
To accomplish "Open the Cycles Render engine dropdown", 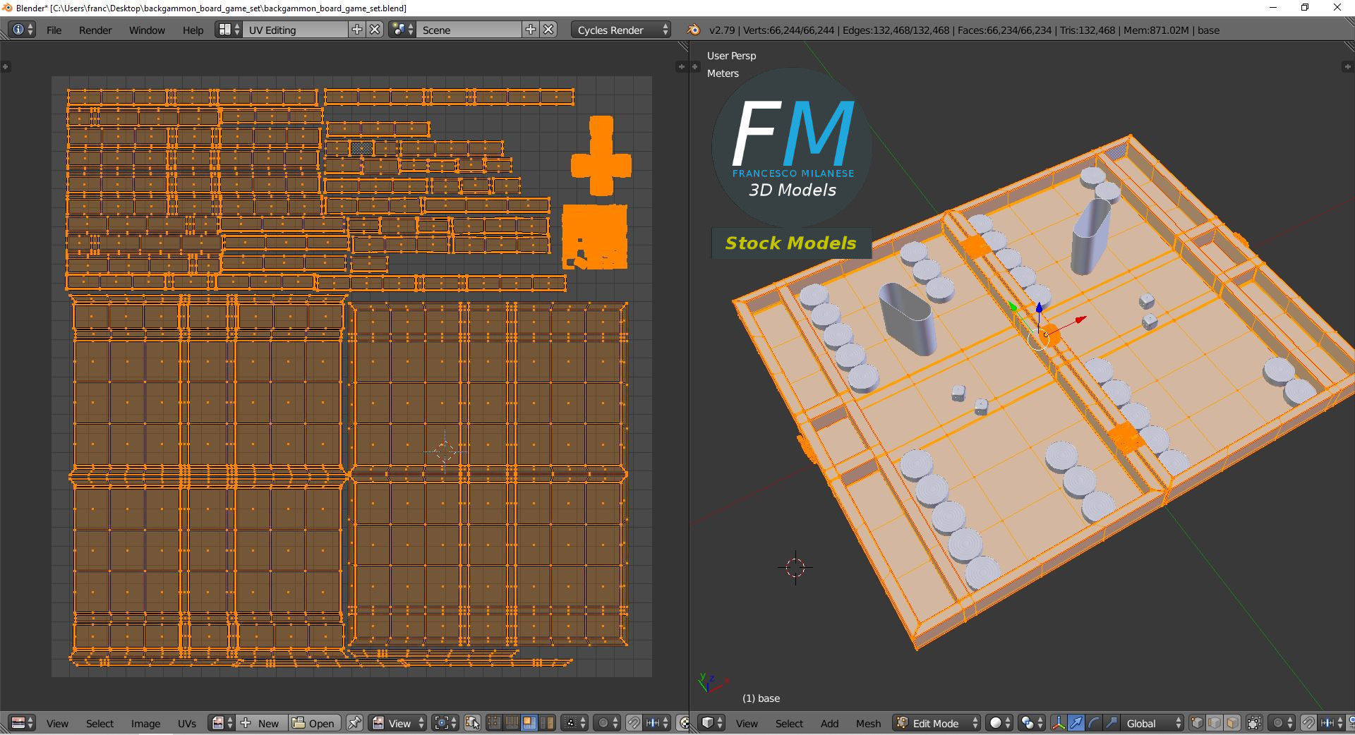I will click(622, 30).
